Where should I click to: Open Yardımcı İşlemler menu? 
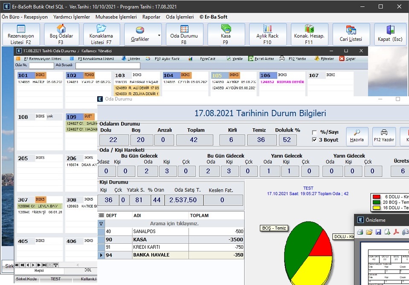(72, 17)
